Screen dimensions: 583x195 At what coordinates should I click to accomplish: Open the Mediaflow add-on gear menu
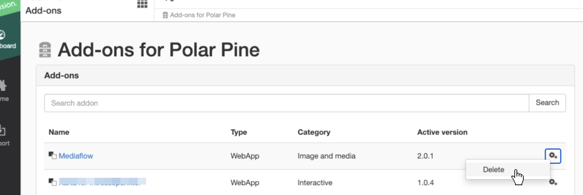coord(553,156)
